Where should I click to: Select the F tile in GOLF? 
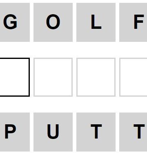[x=133, y=22]
